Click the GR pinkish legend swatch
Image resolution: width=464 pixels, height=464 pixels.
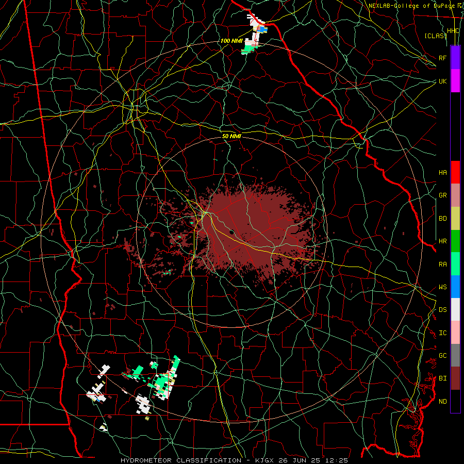tap(455, 195)
